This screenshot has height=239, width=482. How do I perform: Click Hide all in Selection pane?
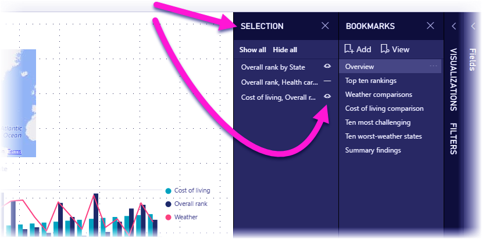[285, 50]
